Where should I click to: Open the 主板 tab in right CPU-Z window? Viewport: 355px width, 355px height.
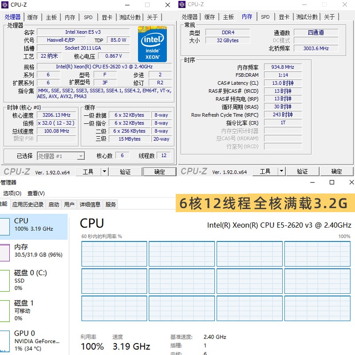pos(229,17)
